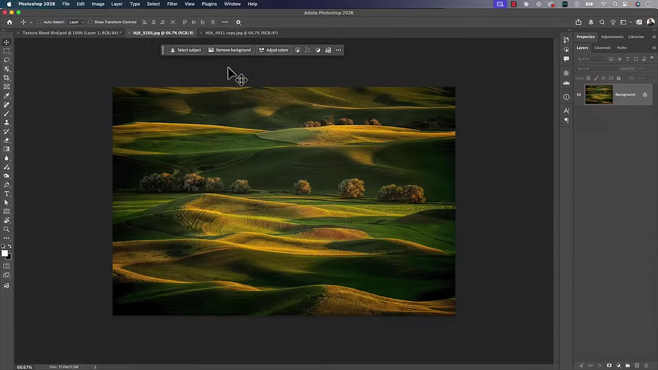Open the Move tool preset picker arrow
This screenshot has height=370, width=658.
pos(31,22)
